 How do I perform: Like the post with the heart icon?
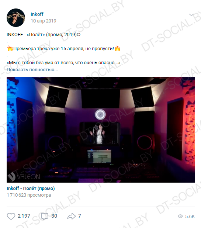11,216
